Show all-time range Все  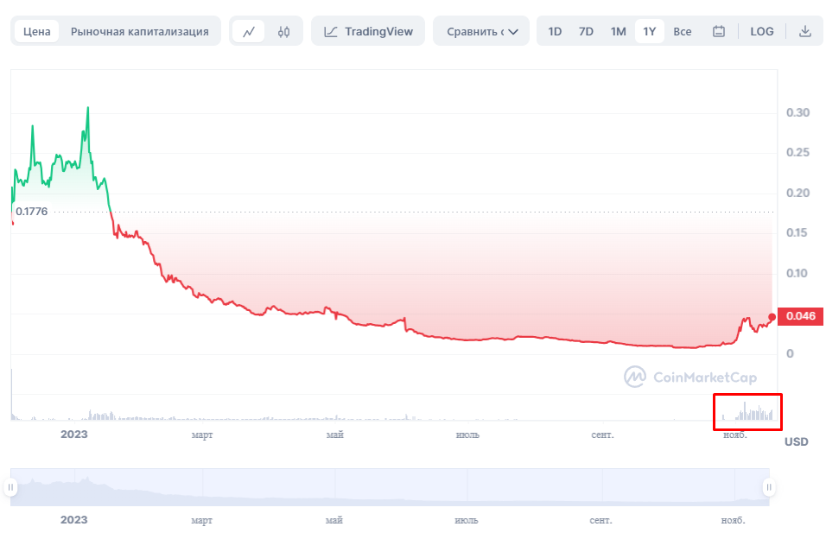click(x=683, y=32)
